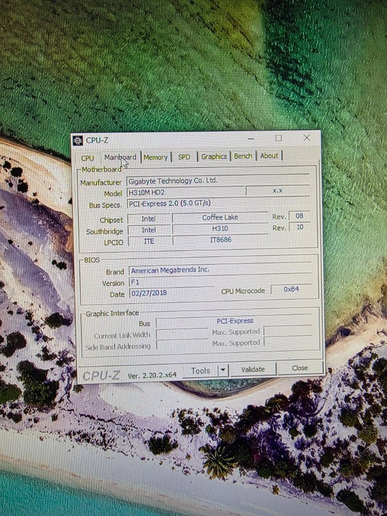Open the Graphics tab
The width and height of the screenshot is (387, 516).
tap(214, 156)
